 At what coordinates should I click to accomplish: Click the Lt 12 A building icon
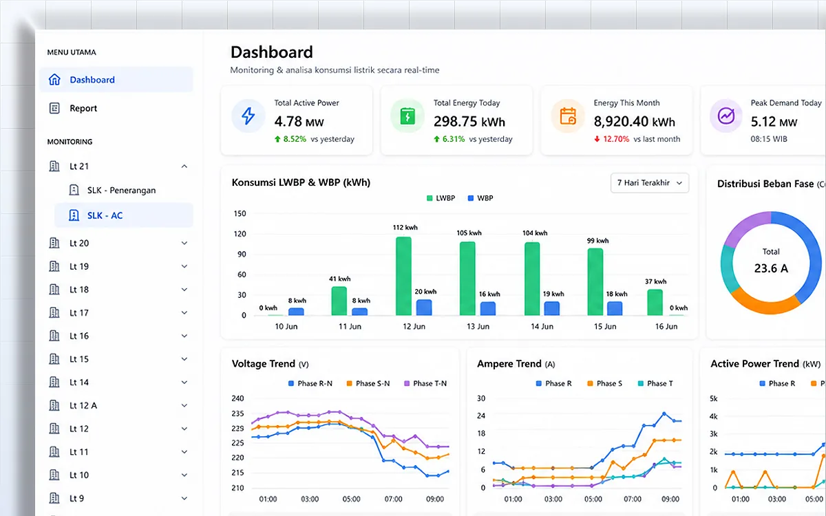click(x=55, y=405)
